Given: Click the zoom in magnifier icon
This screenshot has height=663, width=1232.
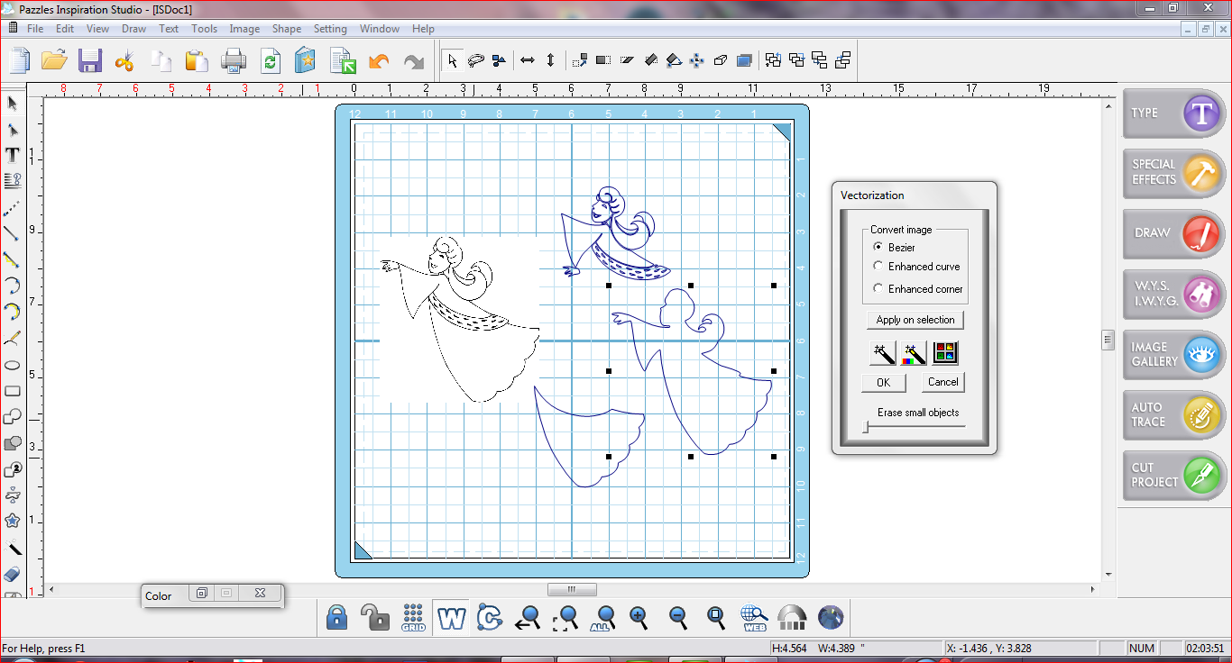Looking at the screenshot, I should [x=639, y=617].
